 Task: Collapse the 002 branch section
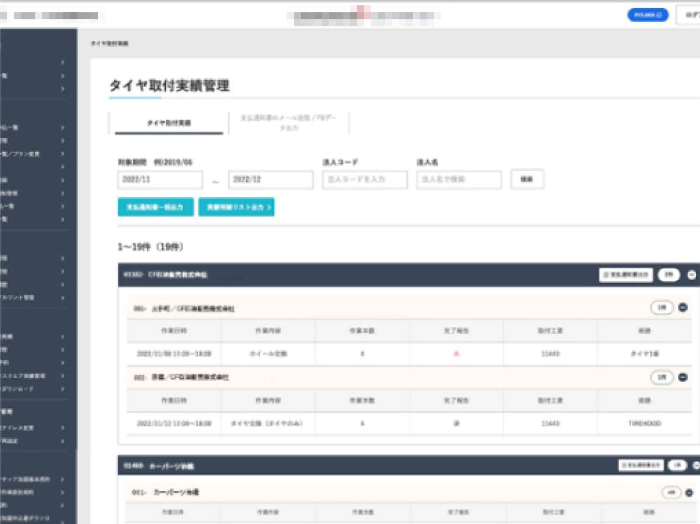click(682, 378)
